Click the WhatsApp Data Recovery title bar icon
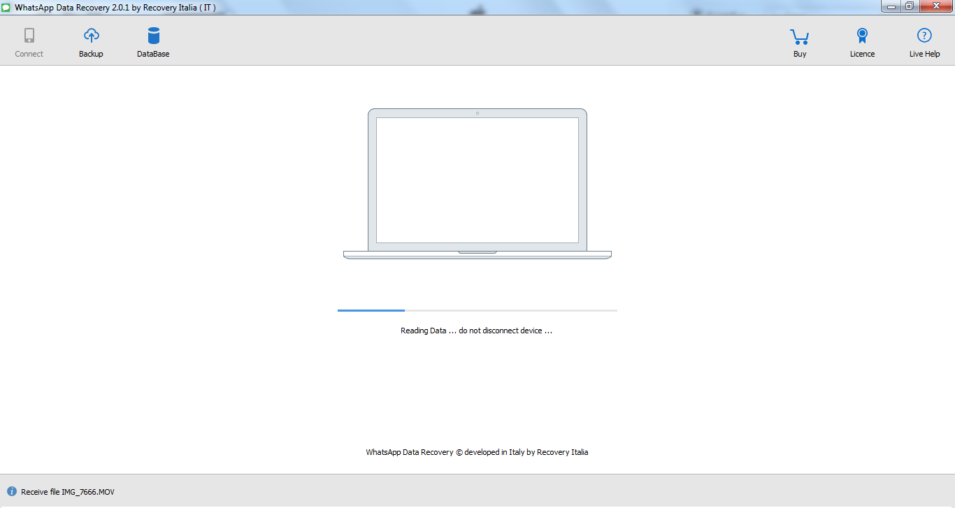Image resolution: width=955 pixels, height=508 pixels. [6, 7]
